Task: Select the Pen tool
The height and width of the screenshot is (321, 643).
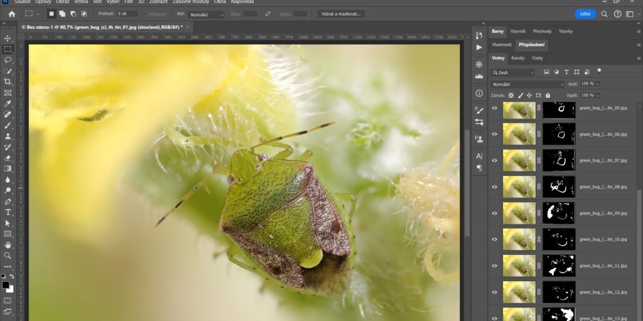Action: (7, 201)
